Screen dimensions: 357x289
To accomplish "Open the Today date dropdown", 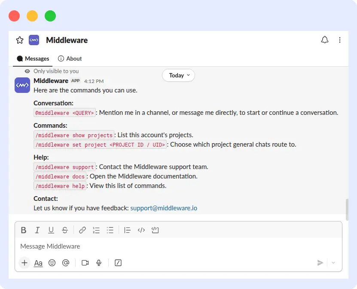I will [179, 75].
